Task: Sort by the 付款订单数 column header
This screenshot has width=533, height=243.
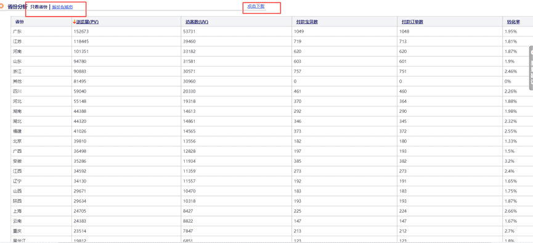Action: point(412,22)
